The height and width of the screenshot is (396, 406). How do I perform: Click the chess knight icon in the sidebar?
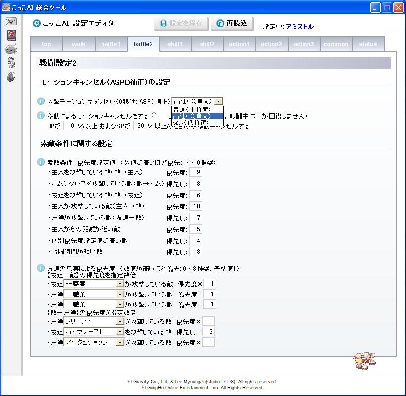tap(11, 63)
